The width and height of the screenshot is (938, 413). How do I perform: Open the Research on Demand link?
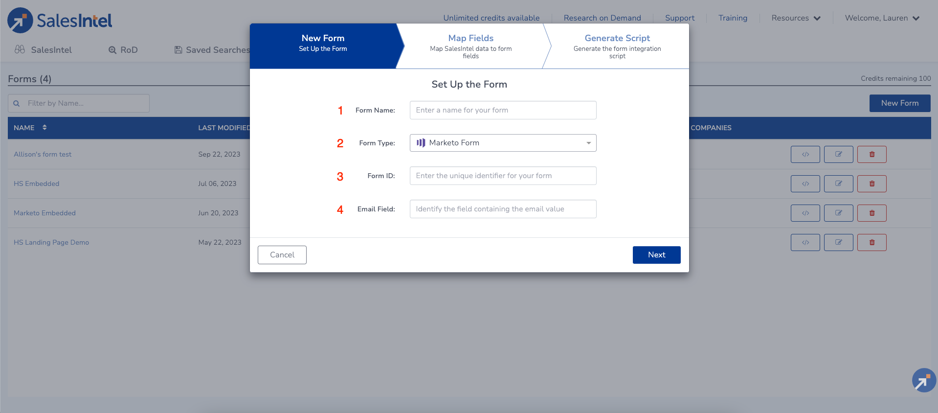click(x=602, y=18)
